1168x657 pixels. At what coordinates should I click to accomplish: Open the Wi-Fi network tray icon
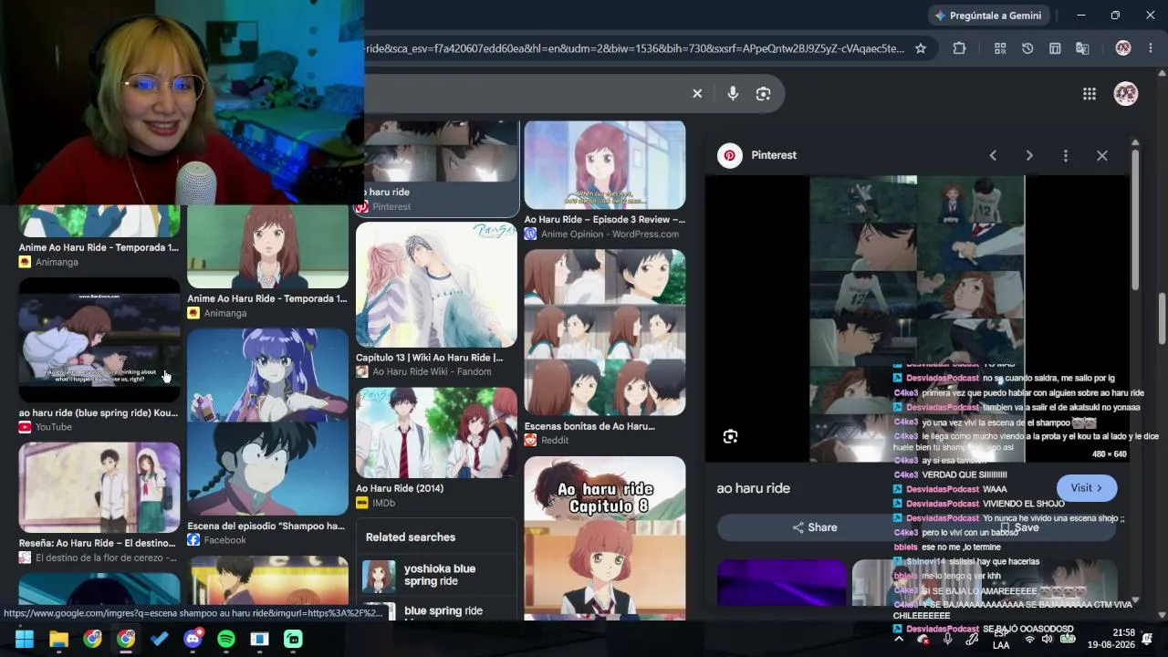coord(1029,639)
